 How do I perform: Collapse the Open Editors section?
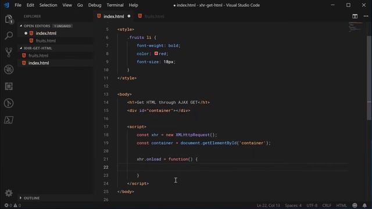click(x=21, y=26)
